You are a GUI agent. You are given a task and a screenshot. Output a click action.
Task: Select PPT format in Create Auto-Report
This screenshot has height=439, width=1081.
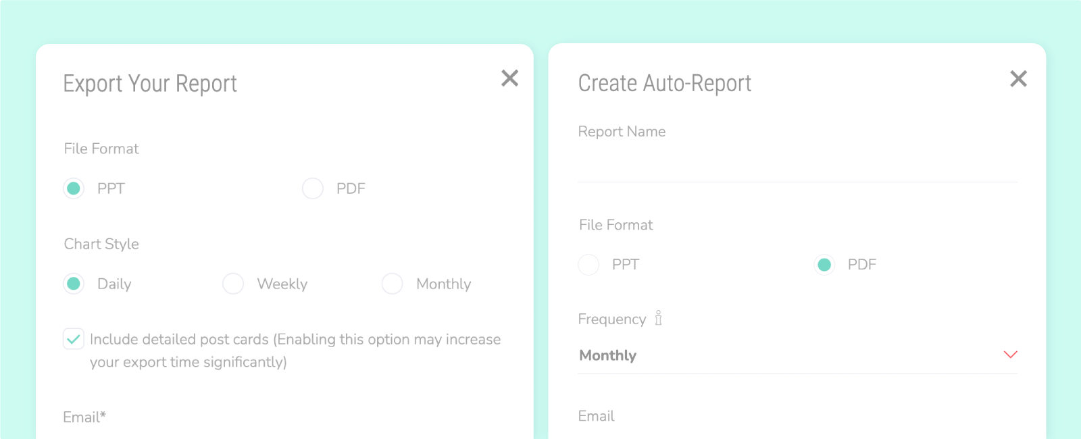(x=588, y=265)
